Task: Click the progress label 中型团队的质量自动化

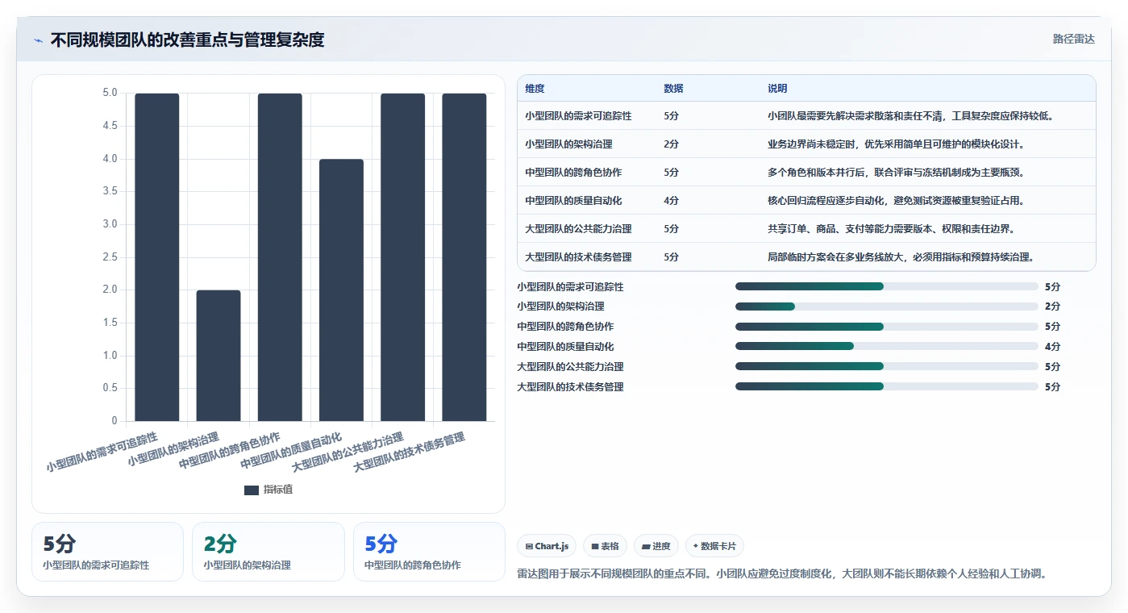Action: click(565, 347)
